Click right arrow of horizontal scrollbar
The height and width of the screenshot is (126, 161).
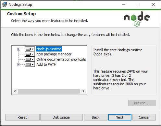point(83,91)
